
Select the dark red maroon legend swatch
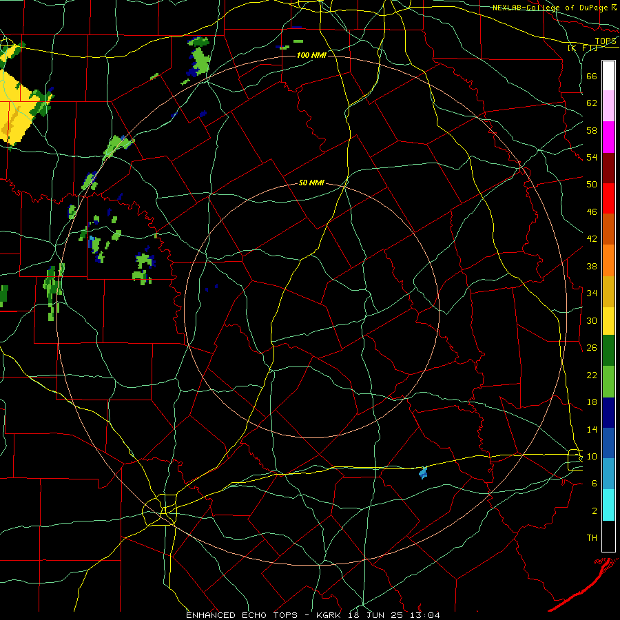[608, 167]
